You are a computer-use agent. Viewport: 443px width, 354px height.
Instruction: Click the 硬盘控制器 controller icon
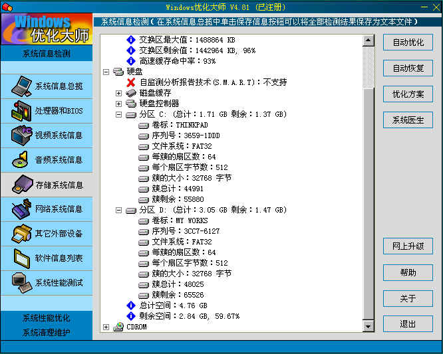tap(131, 104)
